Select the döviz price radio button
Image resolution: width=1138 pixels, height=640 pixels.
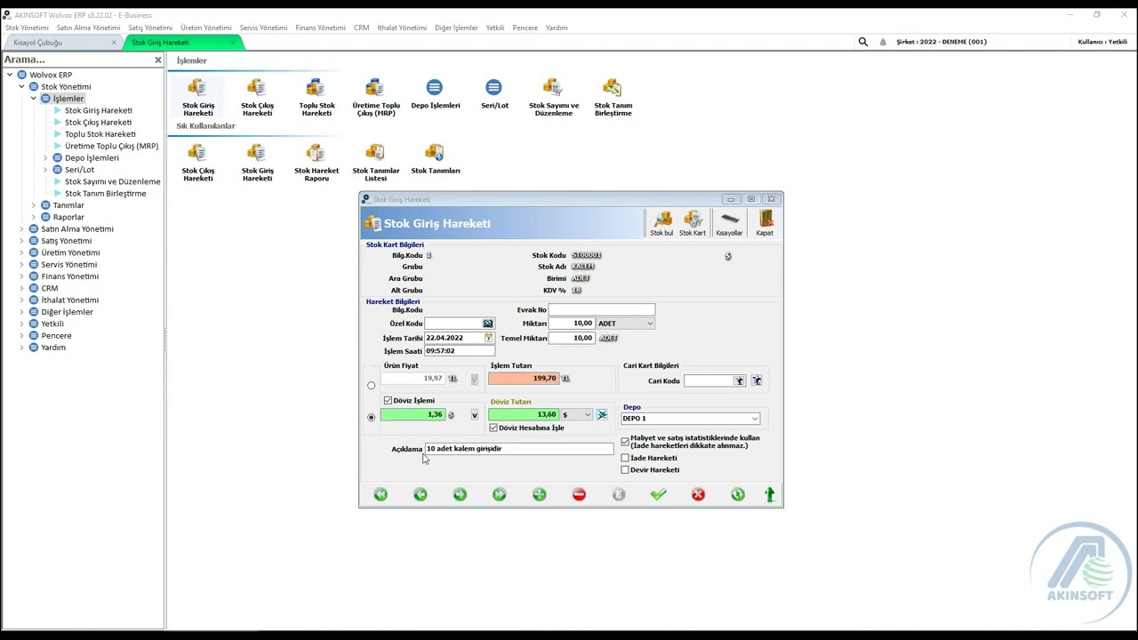pos(372,417)
